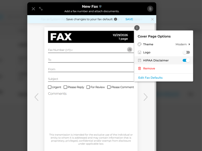The image size is (202, 151).
Task: Click the red trash icon
Action: pyautogui.click(x=139, y=68)
